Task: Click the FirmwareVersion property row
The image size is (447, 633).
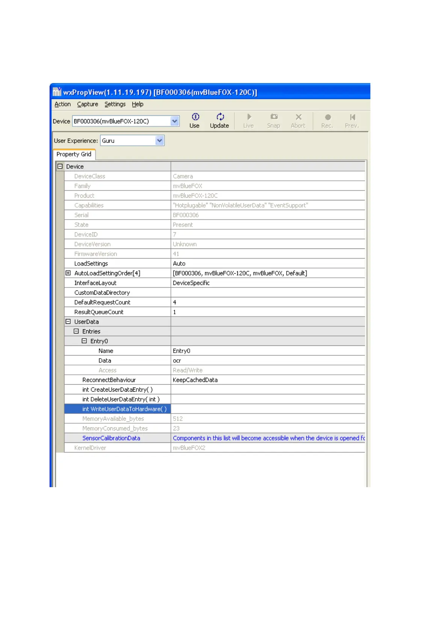Action: coord(214,254)
